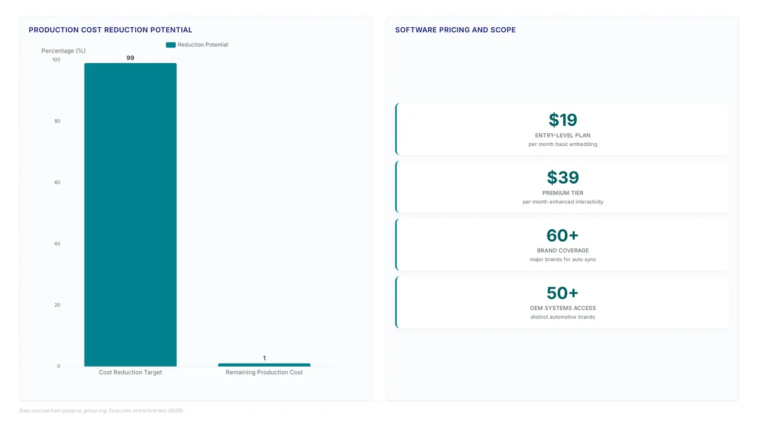Image resolution: width=758 pixels, height=426 pixels.
Task: Click 'per month enhanced interactivity' description
Action: 563,202
